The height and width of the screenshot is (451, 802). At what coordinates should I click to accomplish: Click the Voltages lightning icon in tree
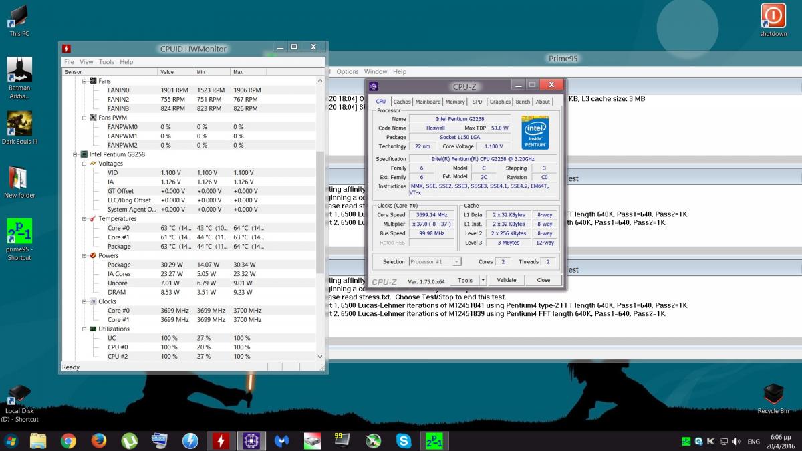click(x=94, y=164)
